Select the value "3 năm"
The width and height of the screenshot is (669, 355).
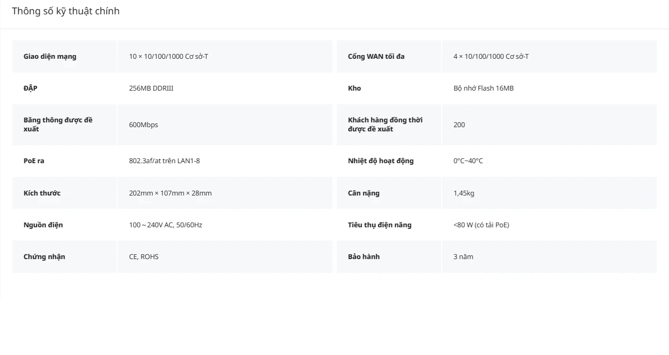(463, 257)
